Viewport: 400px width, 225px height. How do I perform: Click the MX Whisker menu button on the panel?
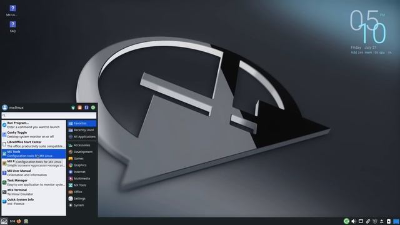click(4, 221)
